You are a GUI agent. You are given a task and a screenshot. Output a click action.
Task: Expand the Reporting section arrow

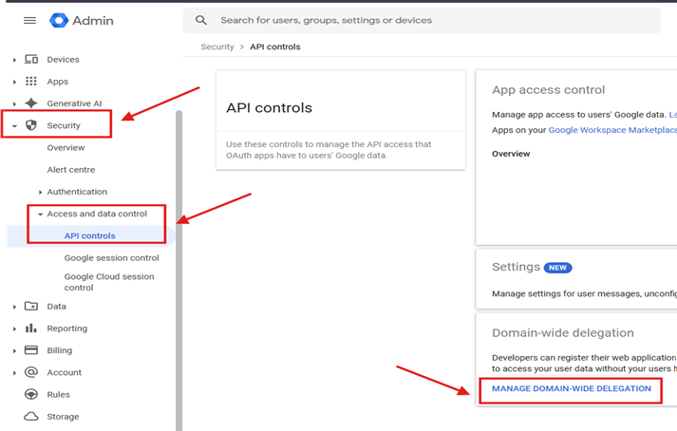14,328
